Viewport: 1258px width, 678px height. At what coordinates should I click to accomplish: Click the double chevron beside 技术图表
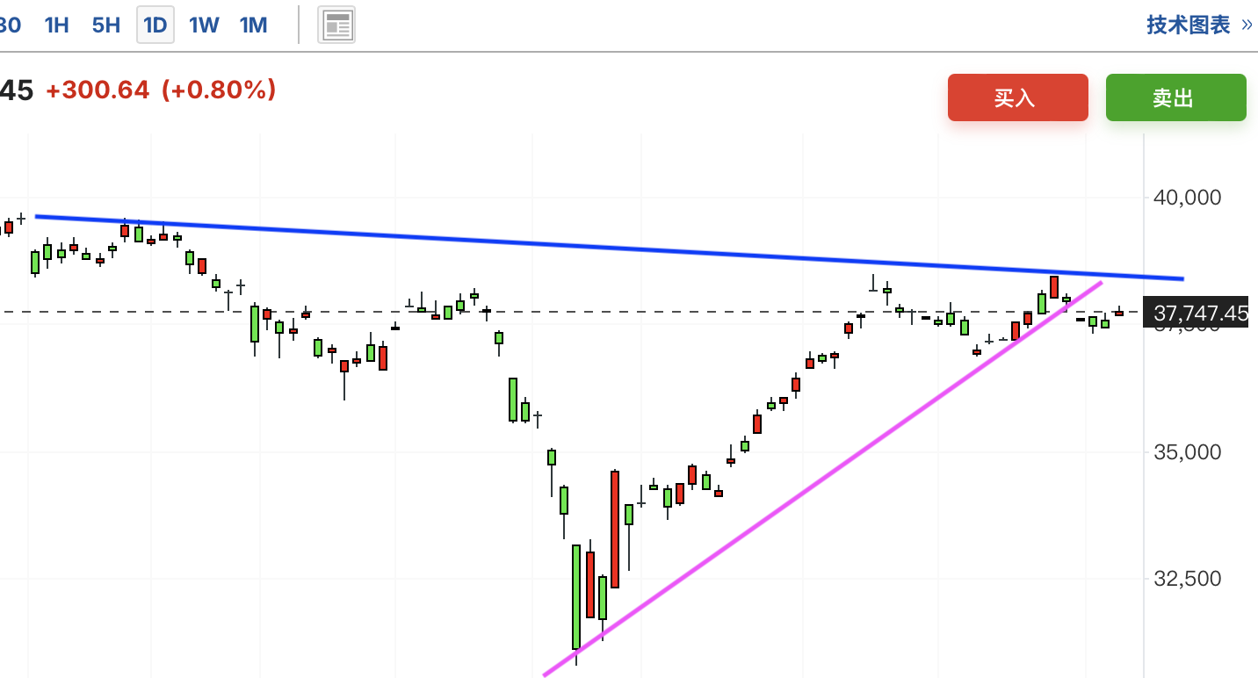[1247, 25]
